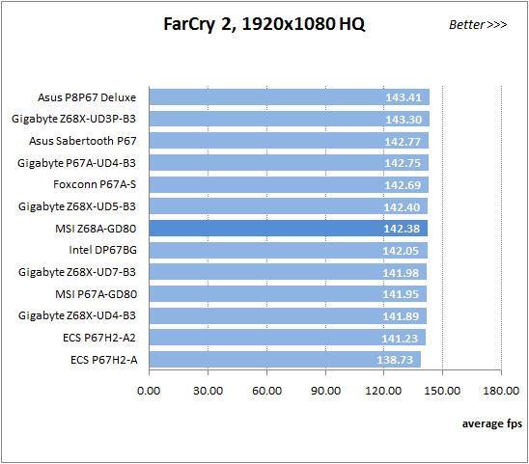The image size is (529, 464).
Task: Click the chart title 'FarCry 2, 1920x1080 HQ'
Action: 264,24
